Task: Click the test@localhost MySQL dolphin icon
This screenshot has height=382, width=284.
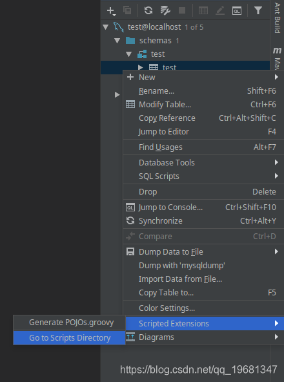Action: click(x=119, y=27)
